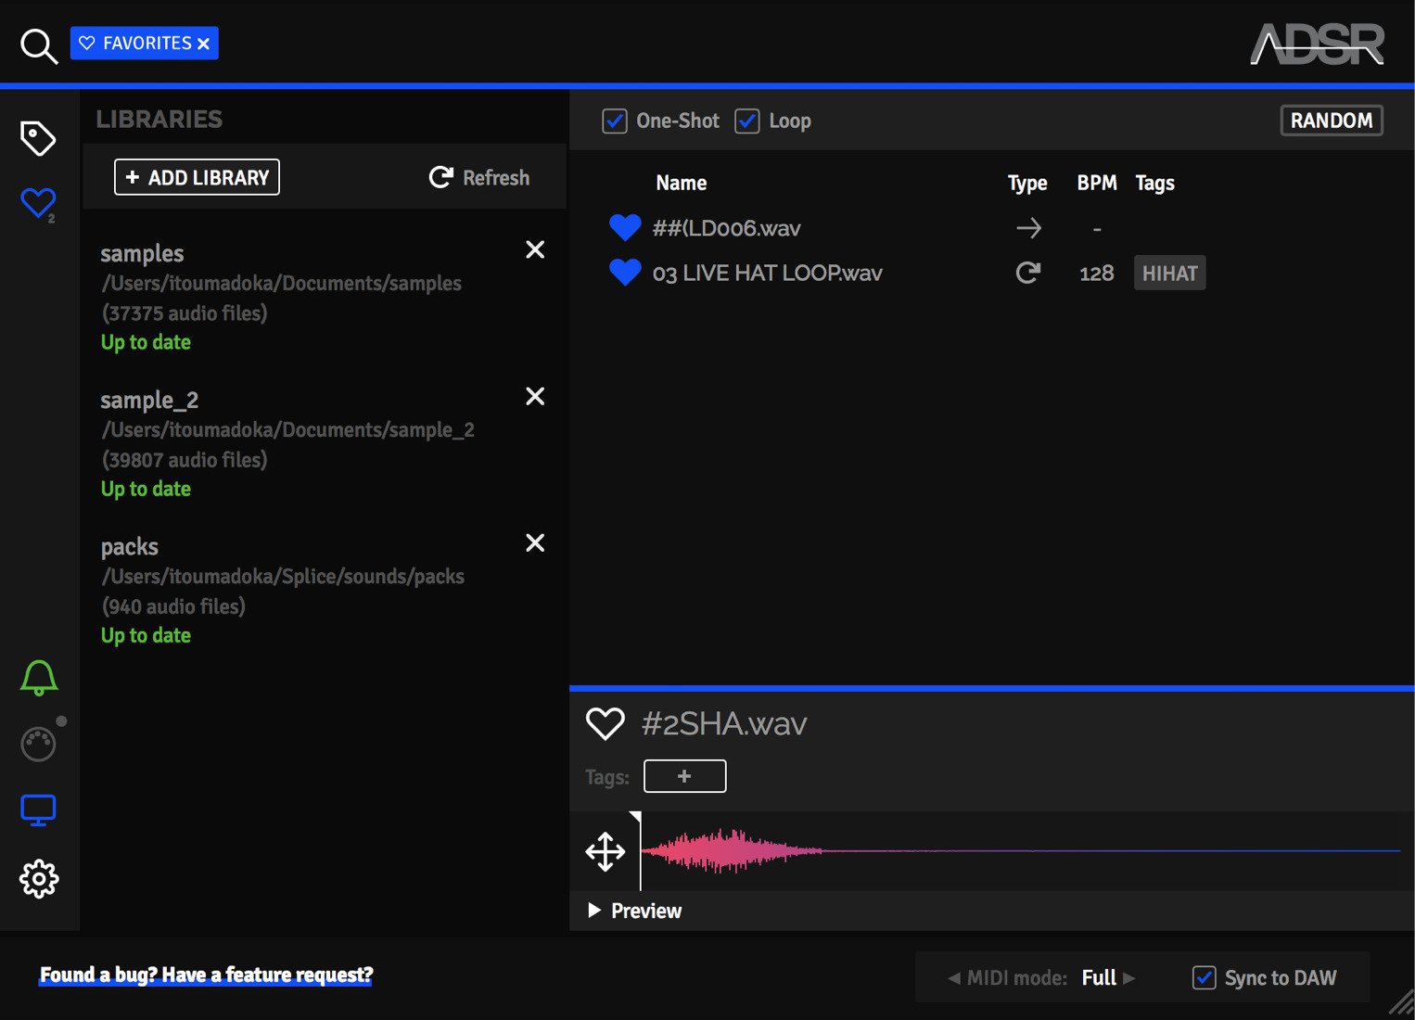Open the favorites heart in sidebar
Screen dimensions: 1415x1020
(38, 203)
